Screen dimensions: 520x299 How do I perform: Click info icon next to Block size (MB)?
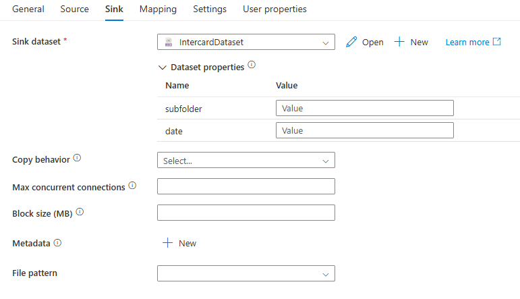[80, 212]
